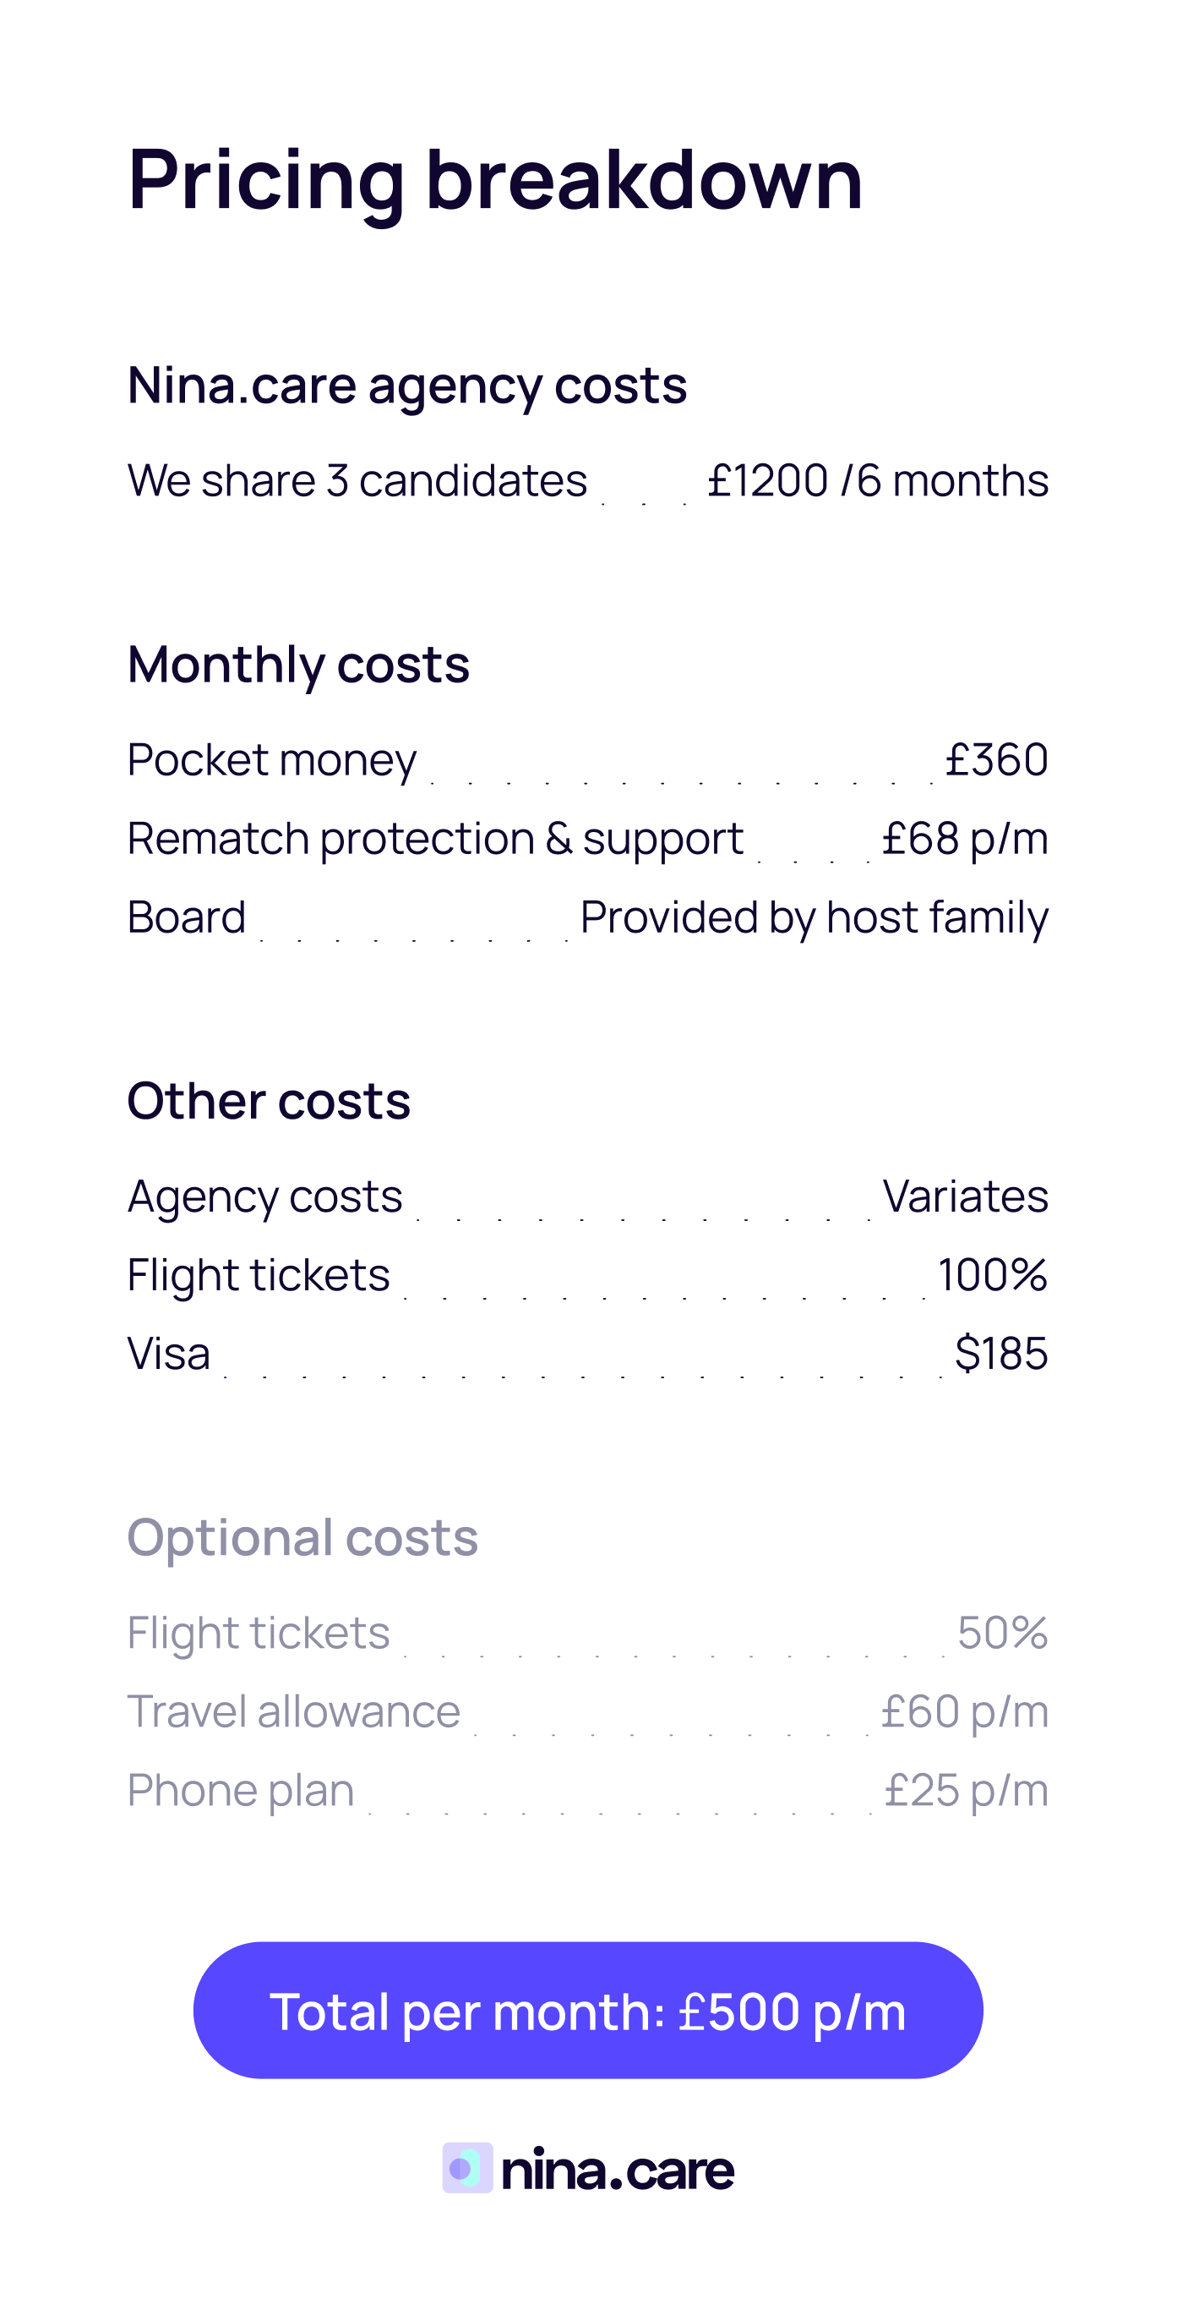Click the Pocket money row label

(x=272, y=759)
